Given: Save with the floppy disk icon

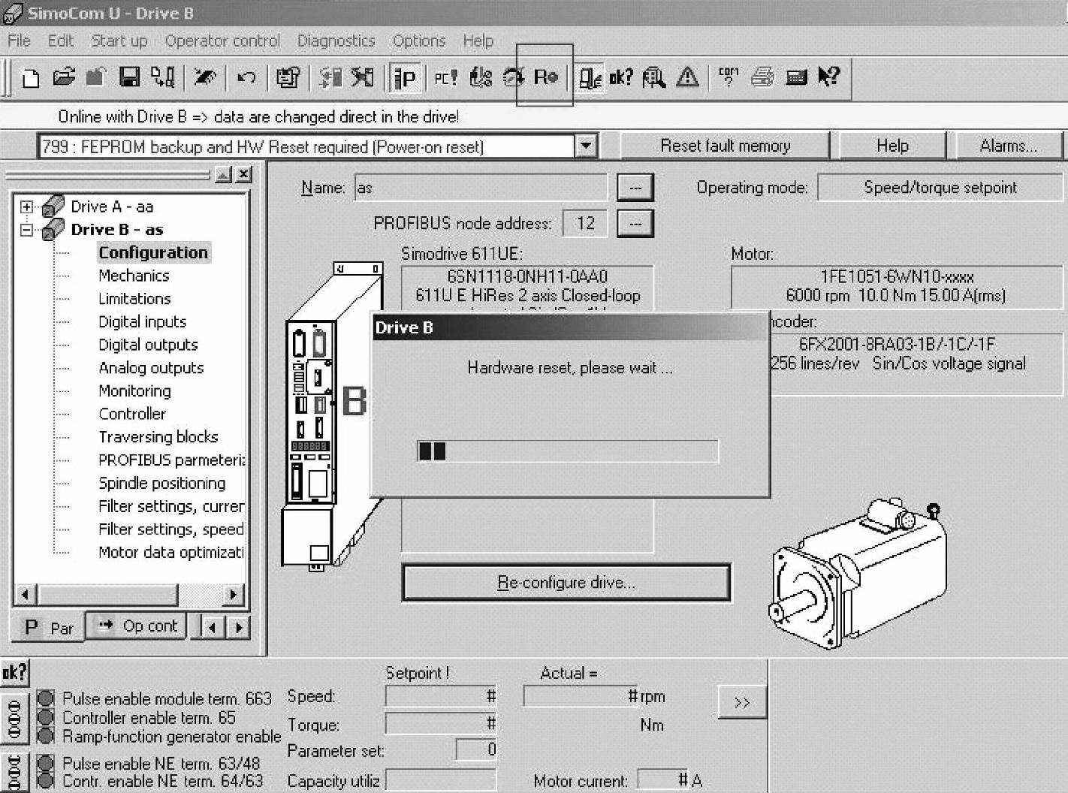Looking at the screenshot, I should (130, 77).
